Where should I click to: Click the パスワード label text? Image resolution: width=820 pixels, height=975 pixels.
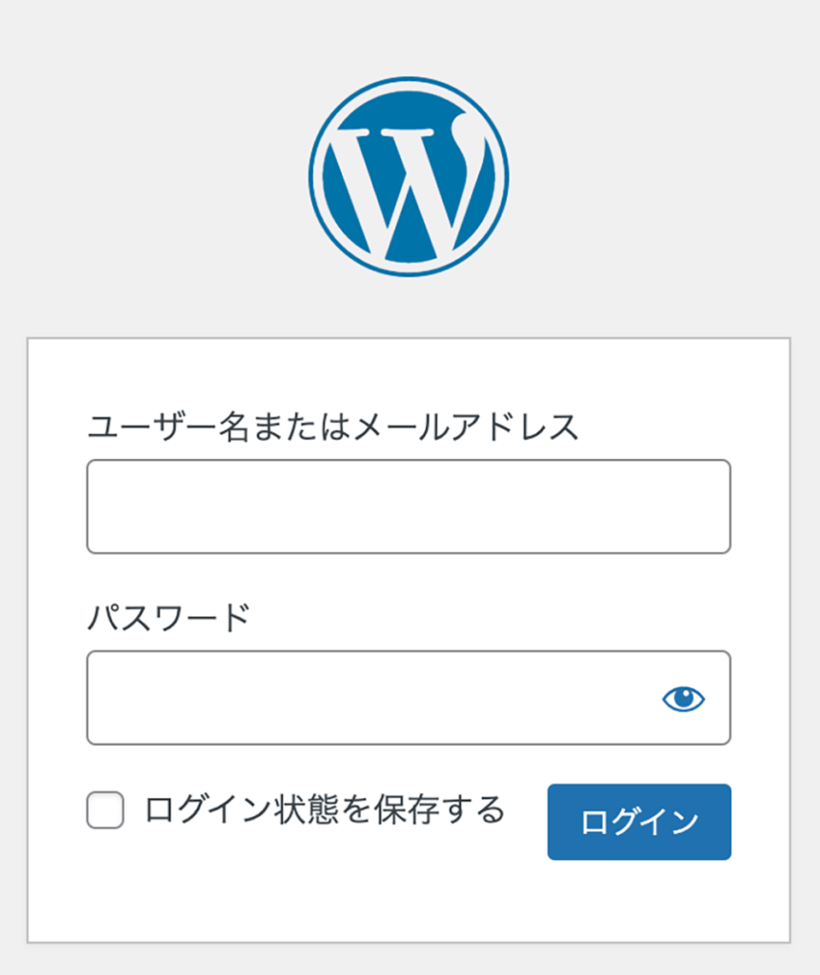[x=169, y=618]
